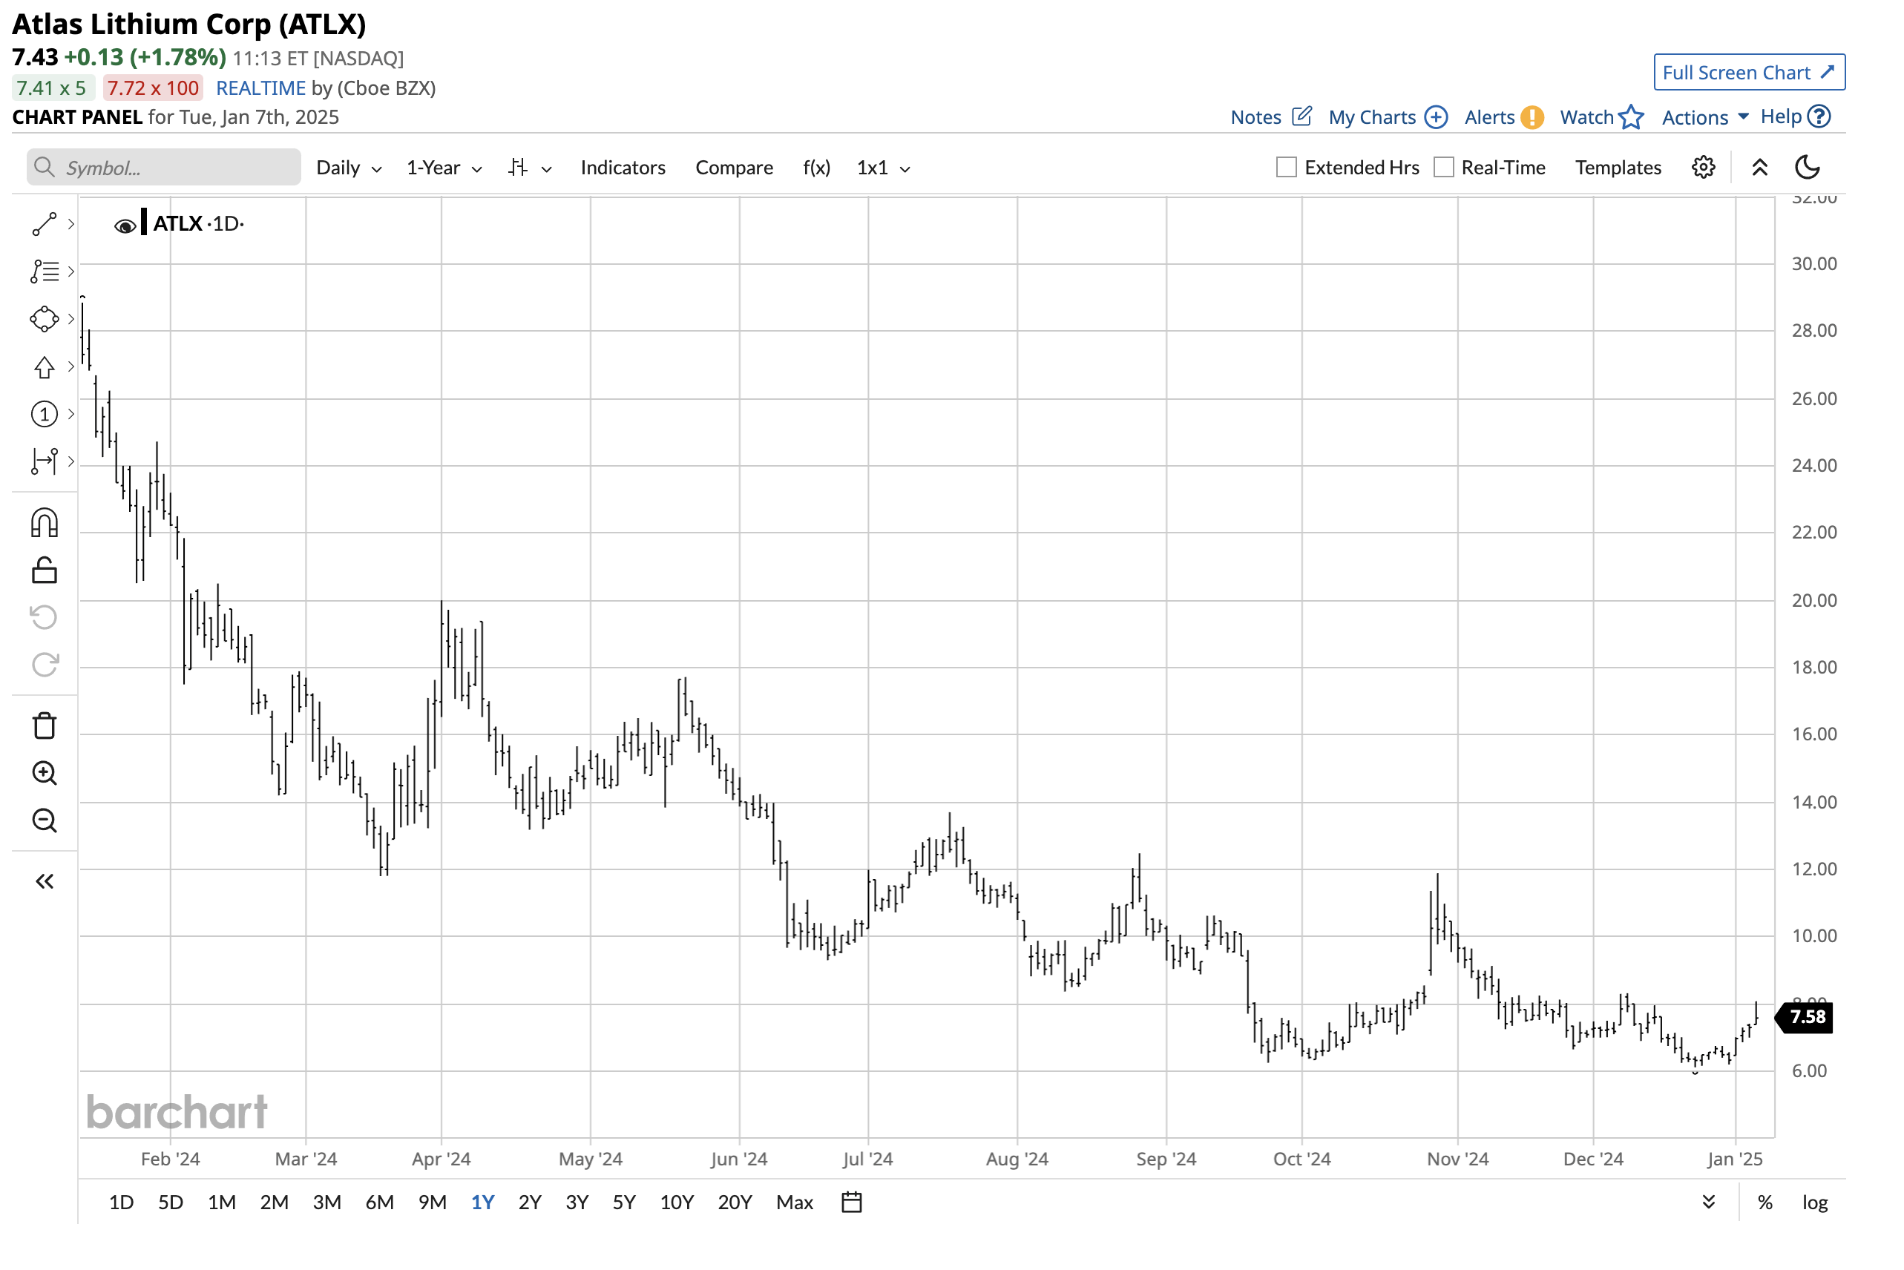Click the trash icon to delete drawings
This screenshot has width=1904, height=1270.
click(x=45, y=726)
